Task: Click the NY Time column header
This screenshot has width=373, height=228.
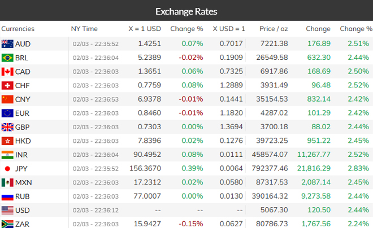Action: tap(84, 29)
